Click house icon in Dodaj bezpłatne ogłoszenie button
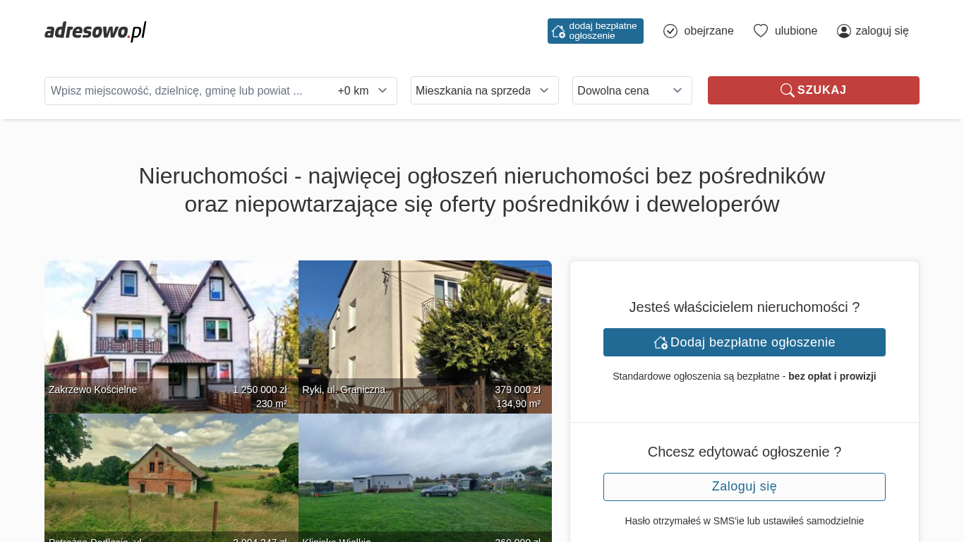This screenshot has width=964, height=542. (661, 342)
